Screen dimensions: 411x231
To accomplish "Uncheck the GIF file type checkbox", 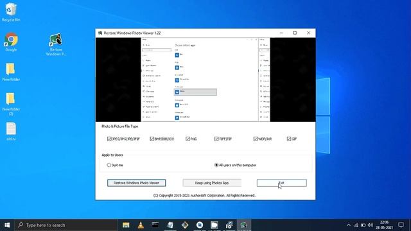I will 289,139.
